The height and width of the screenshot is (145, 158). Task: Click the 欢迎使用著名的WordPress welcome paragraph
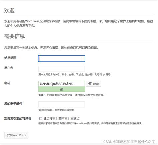coord(79,23)
